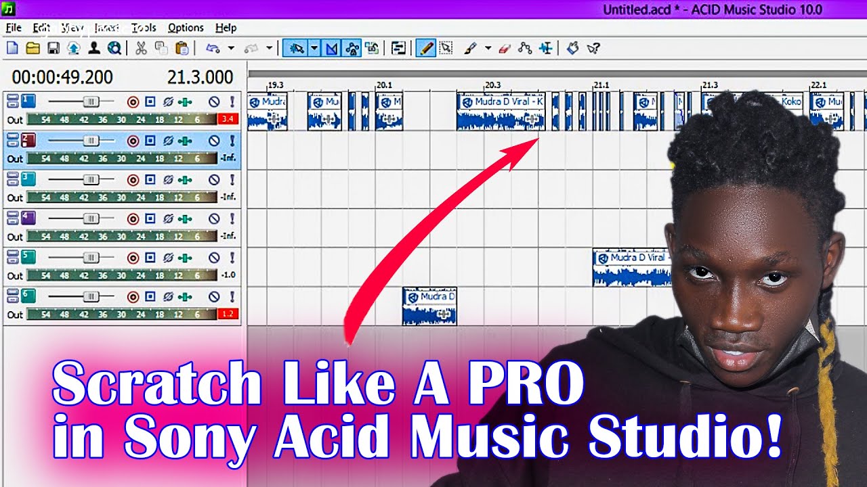Open Track FX on track 3
The height and width of the screenshot is (487, 867).
[185, 180]
